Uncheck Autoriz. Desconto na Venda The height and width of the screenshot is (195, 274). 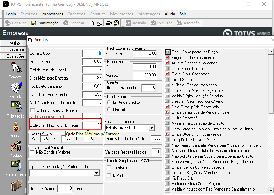pyautogui.click(x=167, y=63)
